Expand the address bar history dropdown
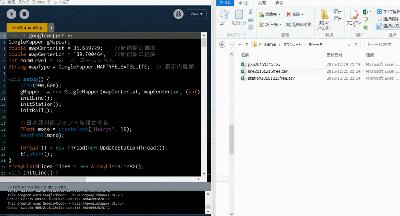 click(349, 45)
